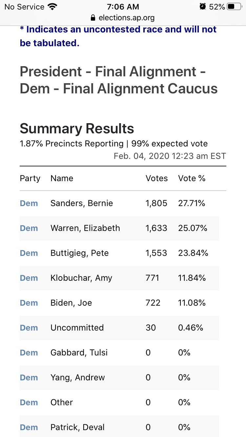Open Dem party link beside Sanders, Bernie
This screenshot has width=246, height=437.
[29, 203]
